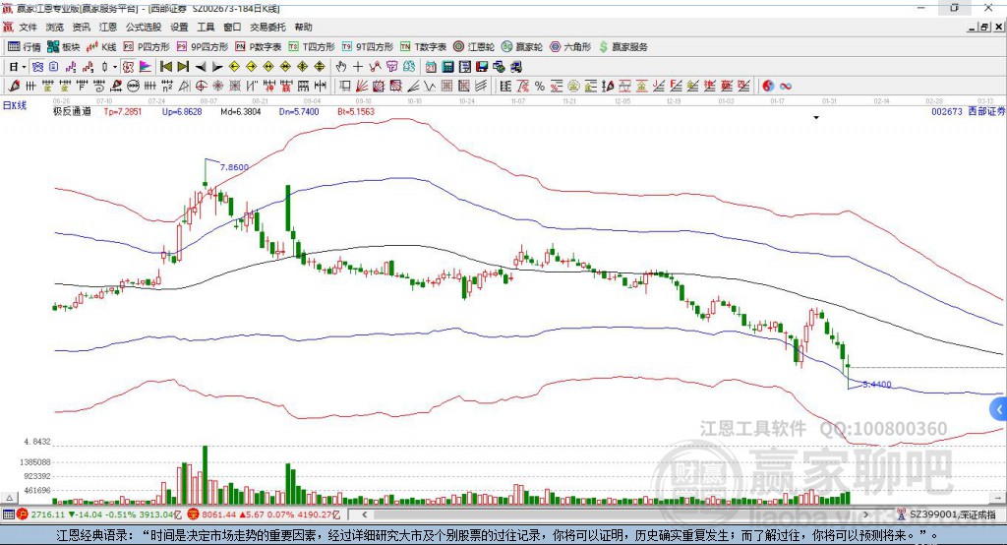Click the 日K线 chart label
Viewport: 1007px width, 545px height.
click(x=15, y=105)
